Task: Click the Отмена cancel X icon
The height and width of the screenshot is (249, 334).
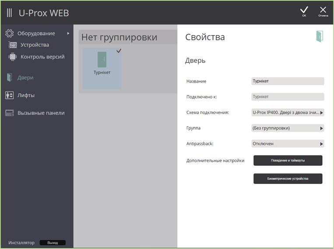Action: point(323,10)
